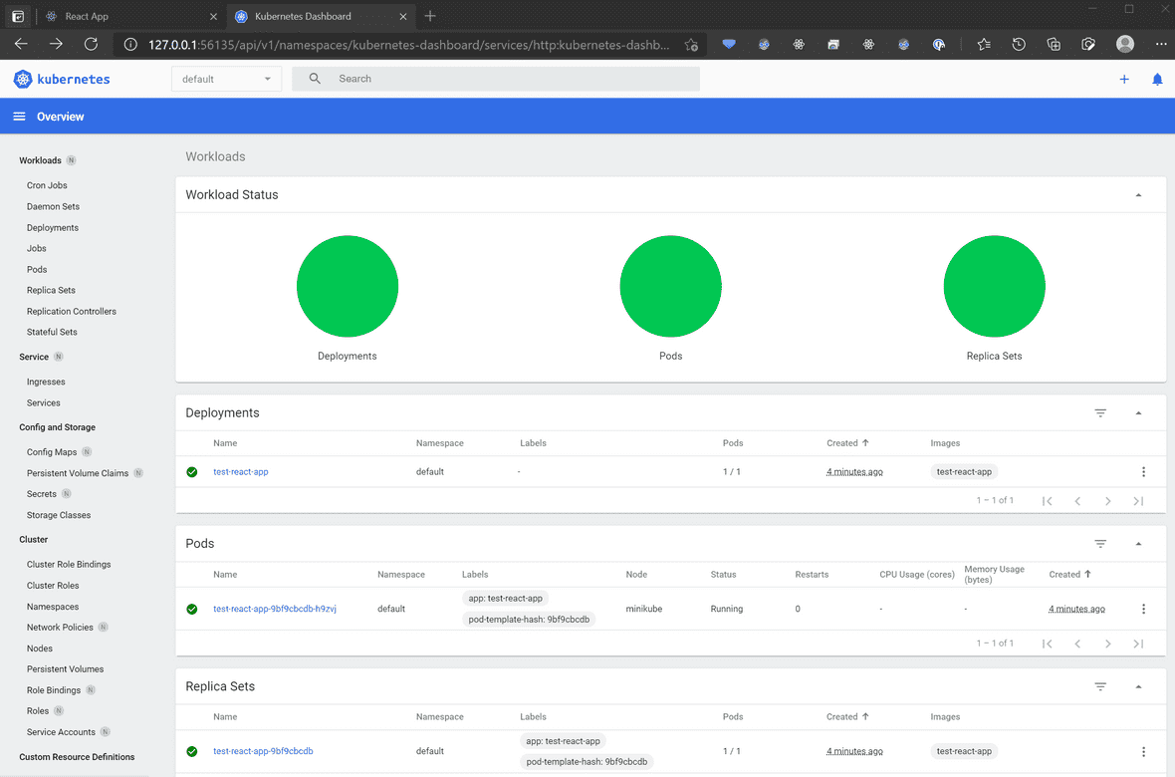This screenshot has height=777, width=1175.
Task: Collapse the Replica Sets panel
Action: 1138,686
